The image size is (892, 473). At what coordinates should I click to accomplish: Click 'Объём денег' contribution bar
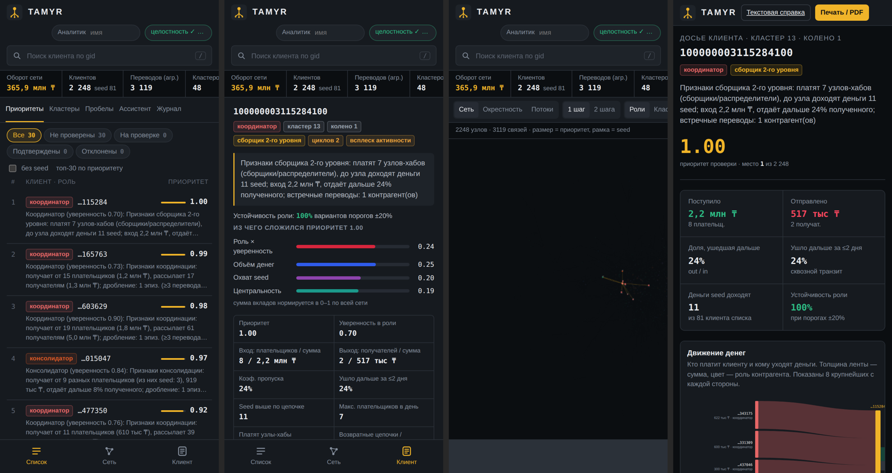click(352, 264)
